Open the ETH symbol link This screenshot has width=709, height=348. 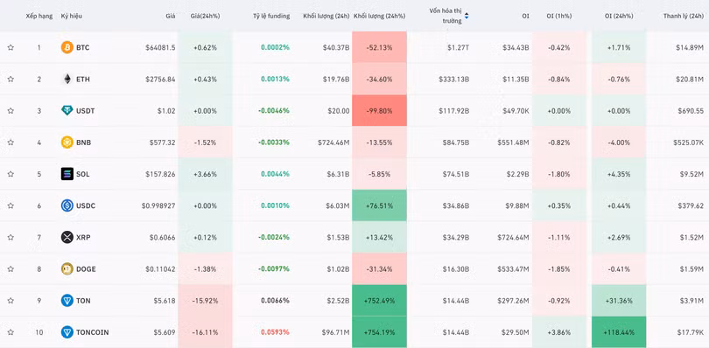(x=83, y=79)
